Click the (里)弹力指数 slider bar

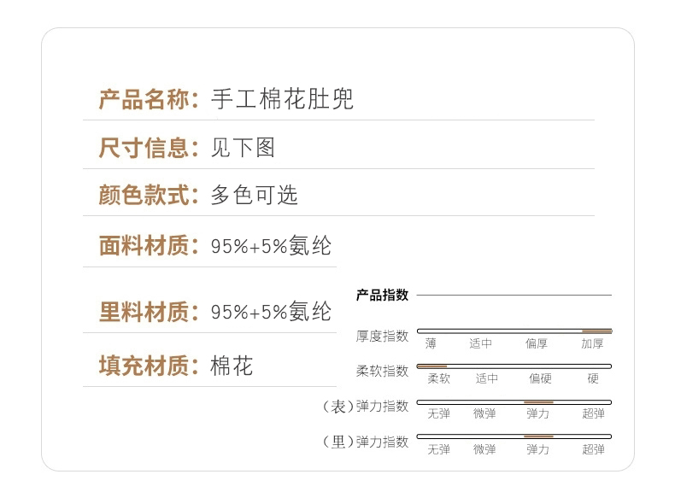click(x=514, y=436)
